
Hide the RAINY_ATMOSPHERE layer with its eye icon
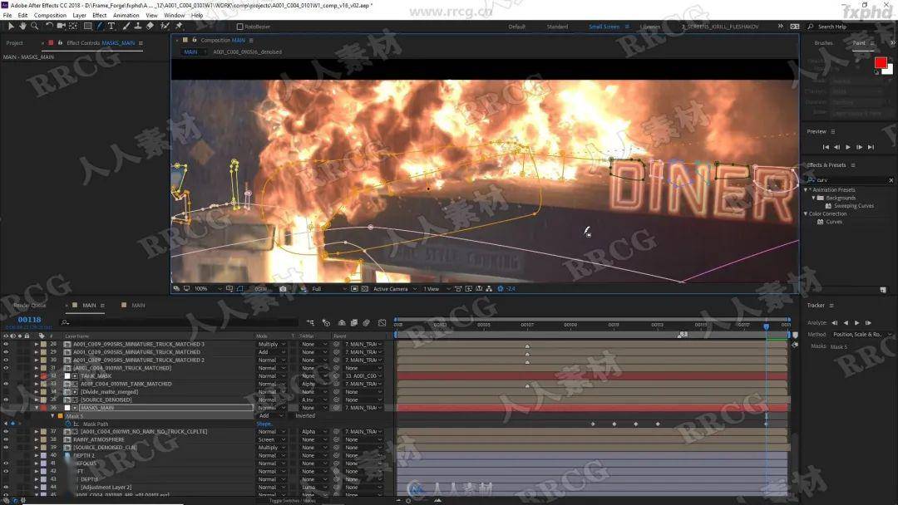(6, 439)
